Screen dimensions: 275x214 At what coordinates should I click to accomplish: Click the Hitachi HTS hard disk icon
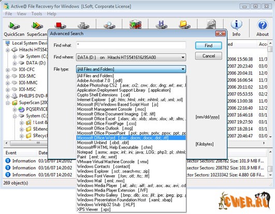click(x=15, y=50)
